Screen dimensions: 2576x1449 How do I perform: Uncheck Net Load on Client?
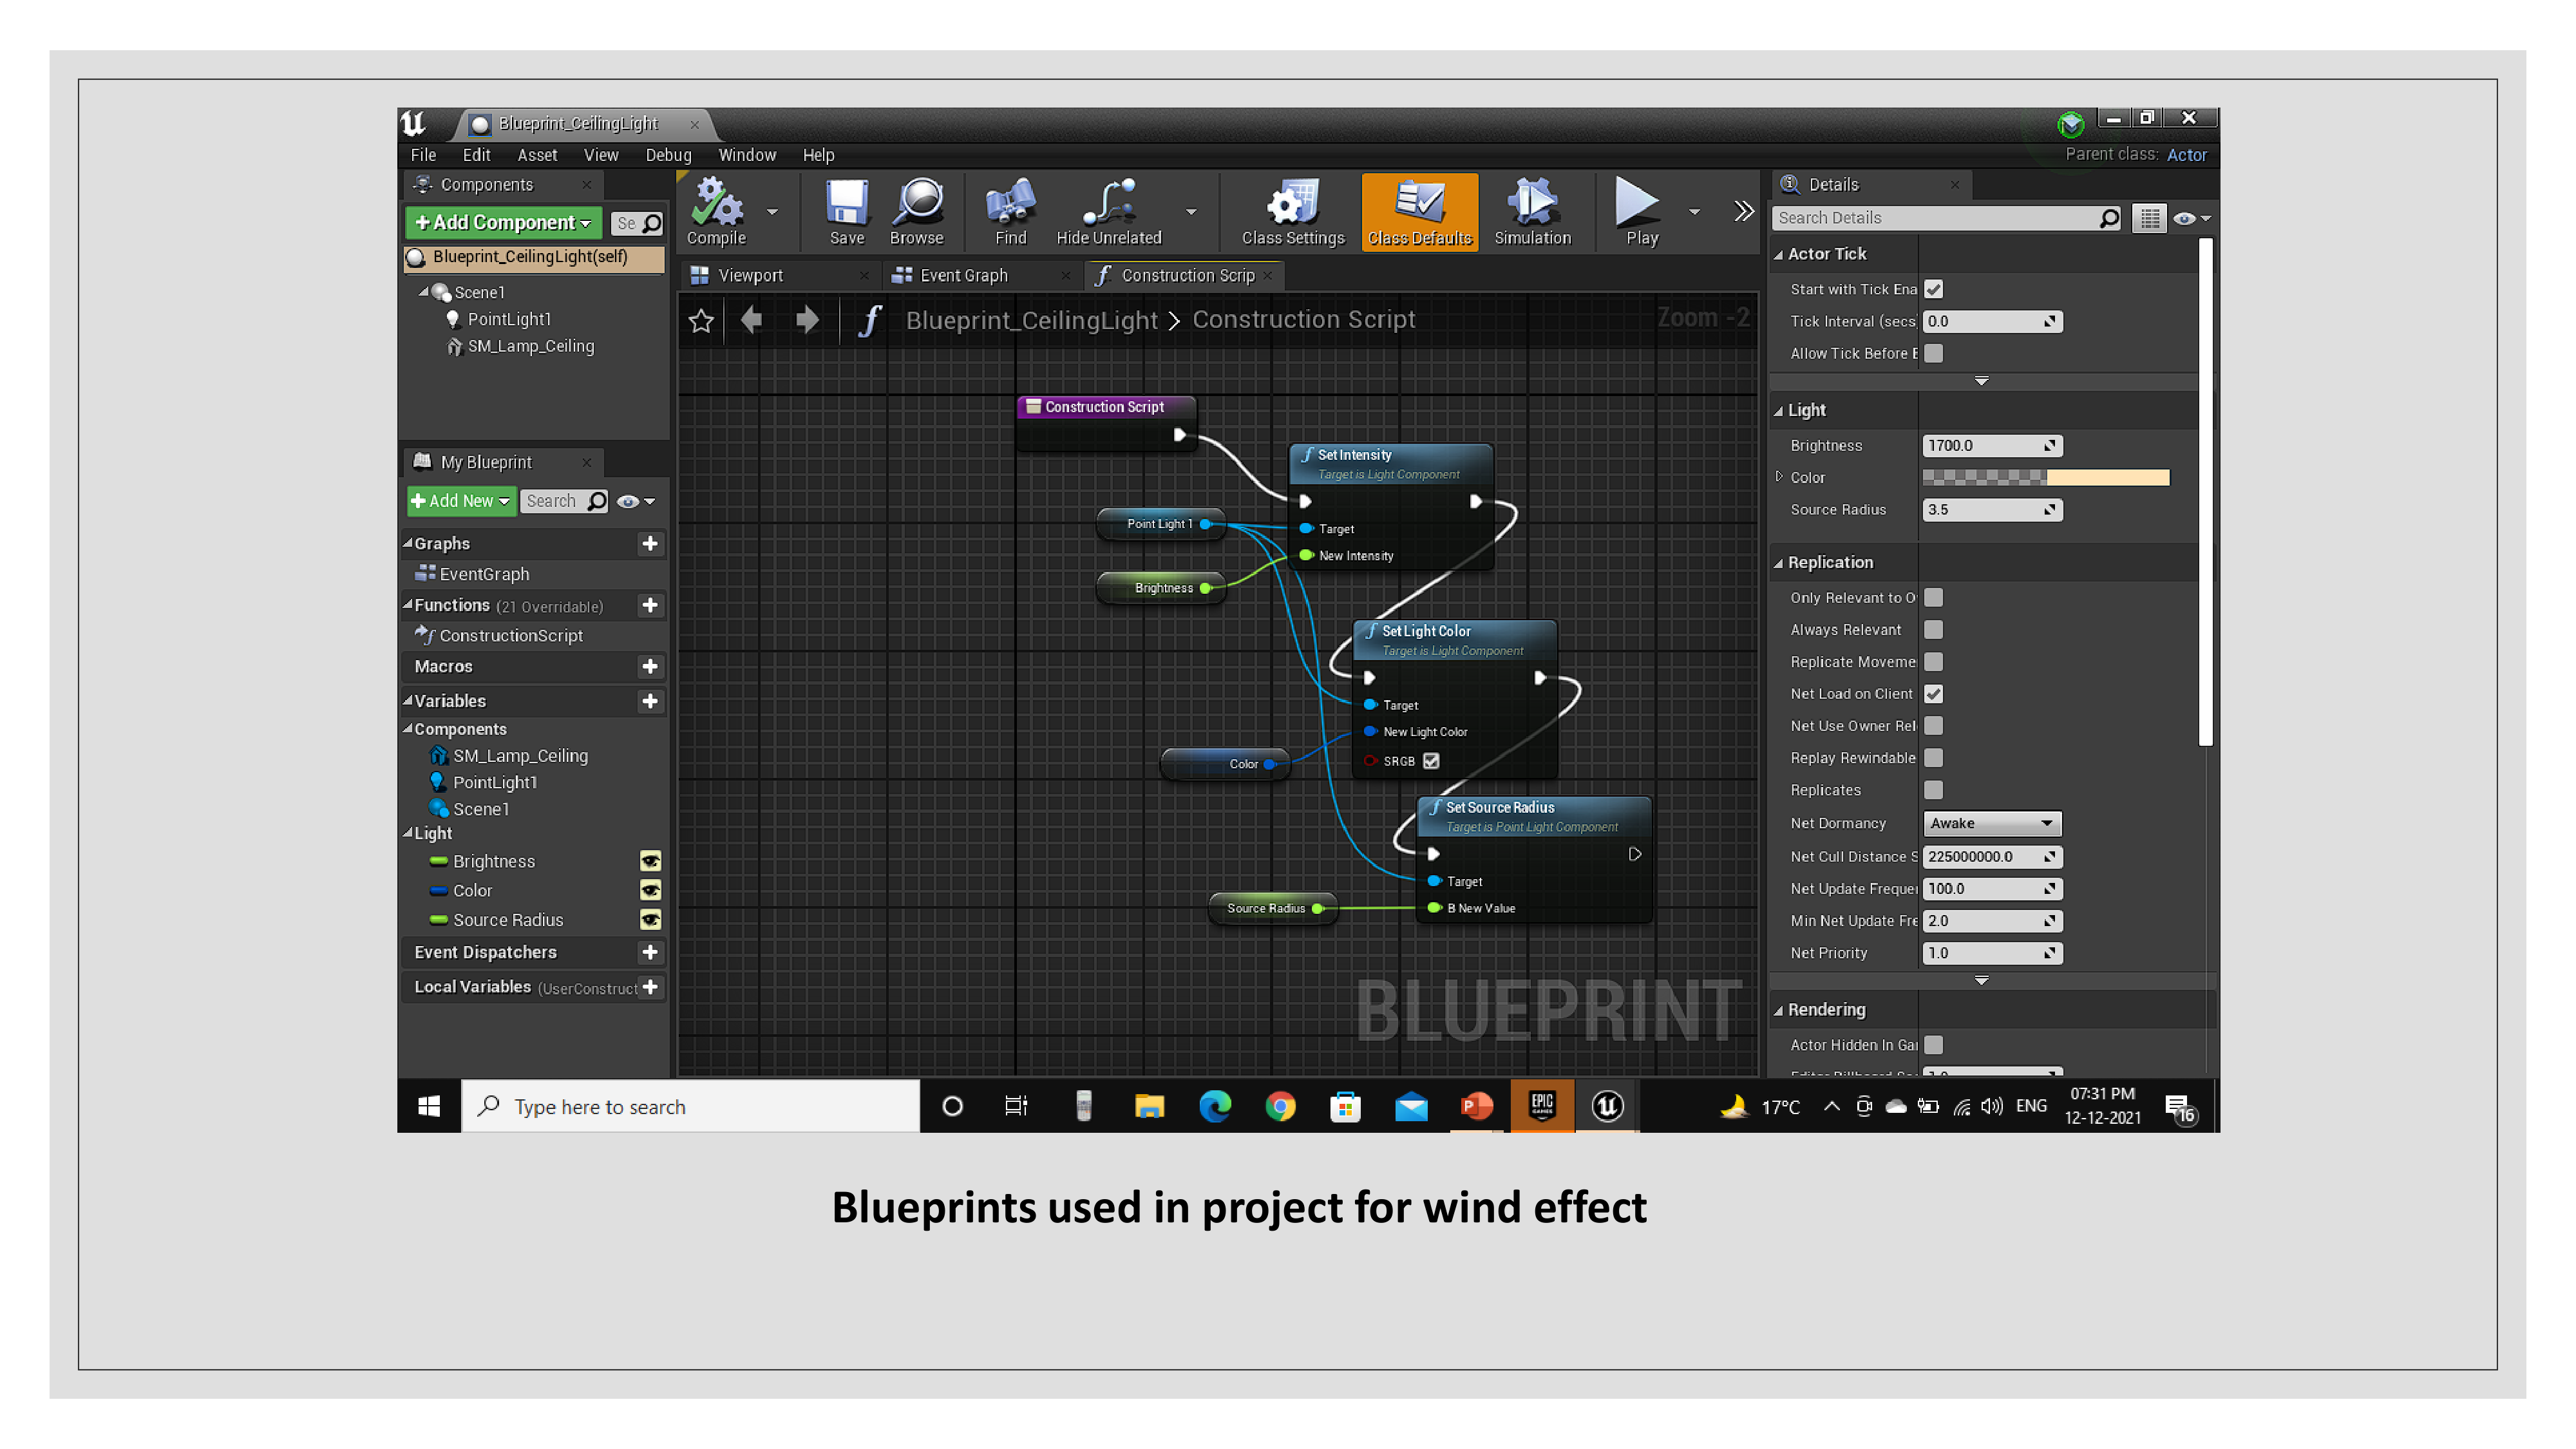click(x=1933, y=694)
